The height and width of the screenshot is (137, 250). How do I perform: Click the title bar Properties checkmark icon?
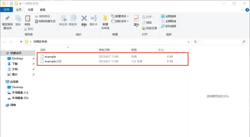point(11,3)
